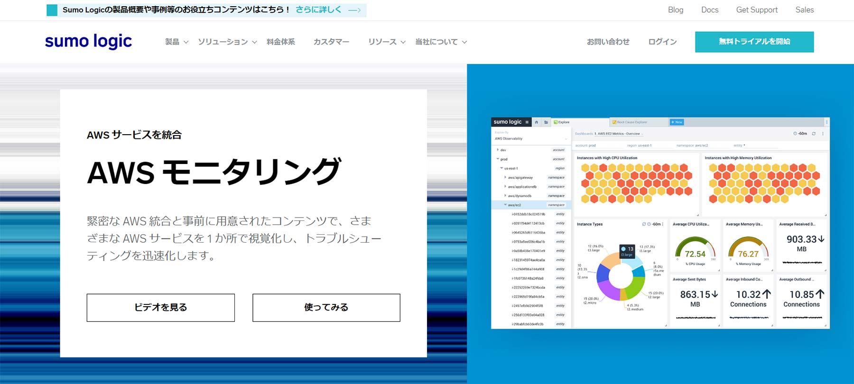The width and height of the screenshot is (854, 384).
Task: Open the 製品 dropdown menu
Action: [176, 42]
